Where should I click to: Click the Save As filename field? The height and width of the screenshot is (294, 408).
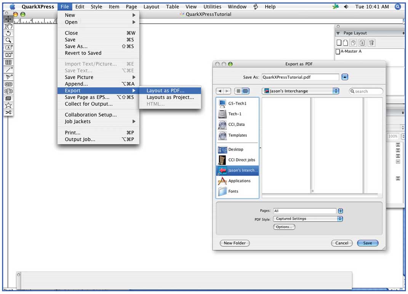(x=300, y=77)
